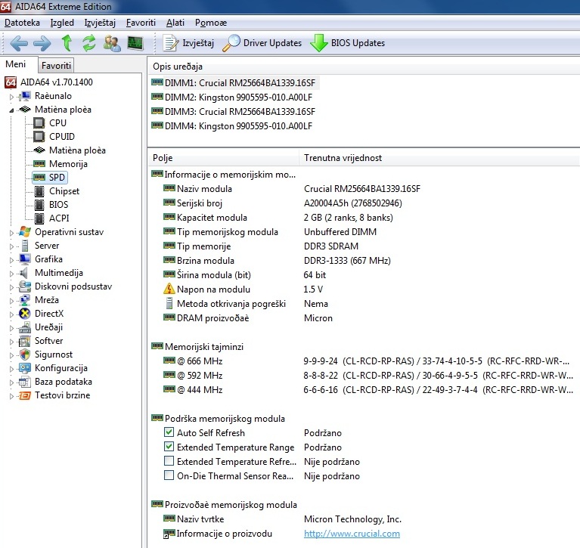Expand the Multimedija tree node
This screenshot has height=548, width=580.
[x=11, y=273]
